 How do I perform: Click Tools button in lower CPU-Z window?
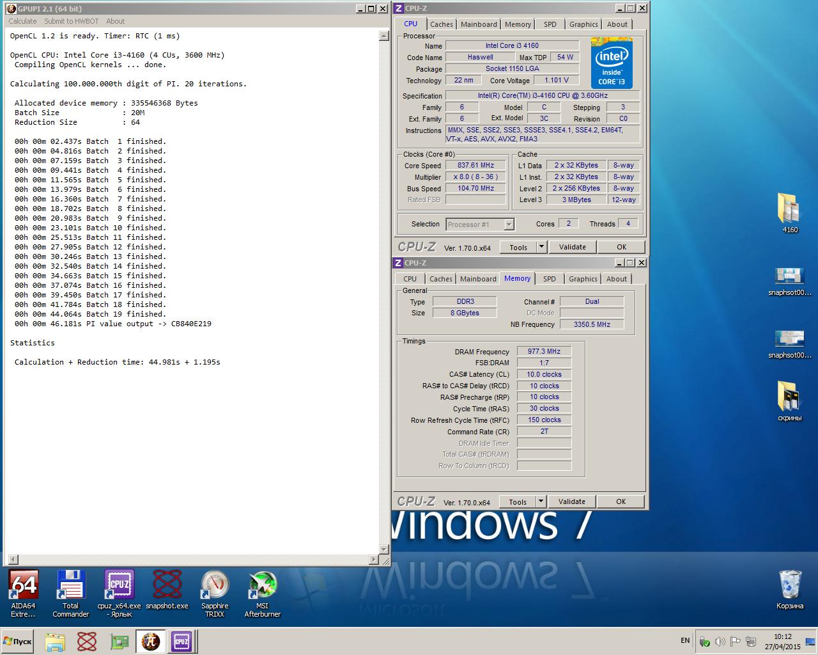point(518,502)
